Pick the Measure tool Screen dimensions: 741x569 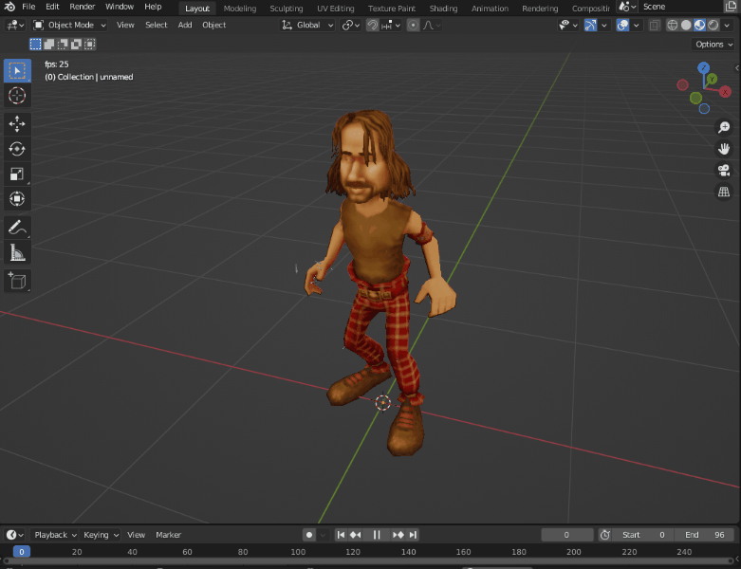(17, 253)
